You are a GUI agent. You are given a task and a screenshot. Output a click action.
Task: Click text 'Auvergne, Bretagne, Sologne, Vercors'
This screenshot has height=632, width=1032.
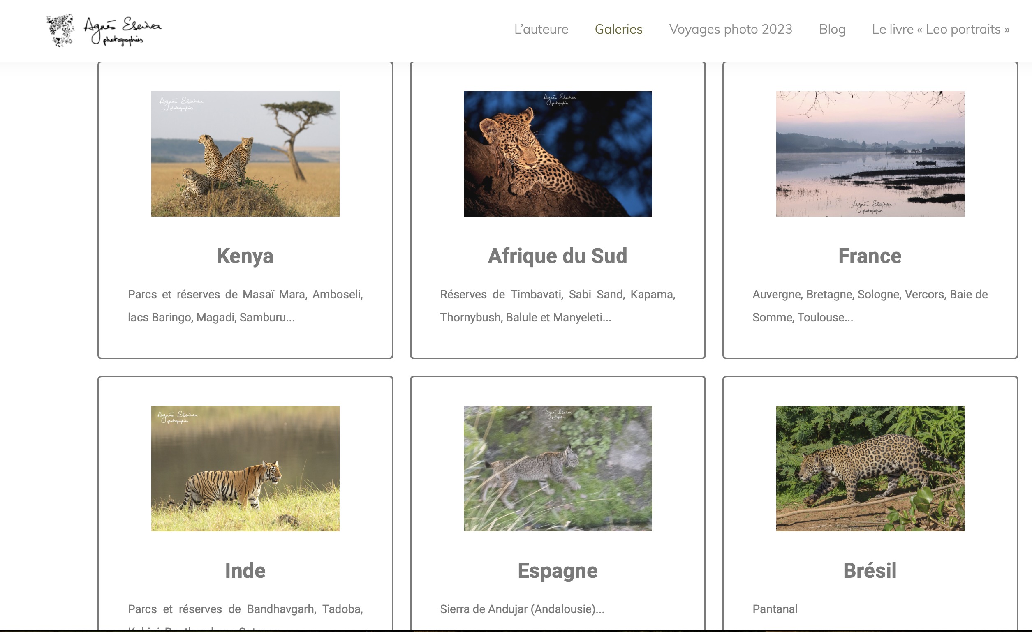[848, 294]
